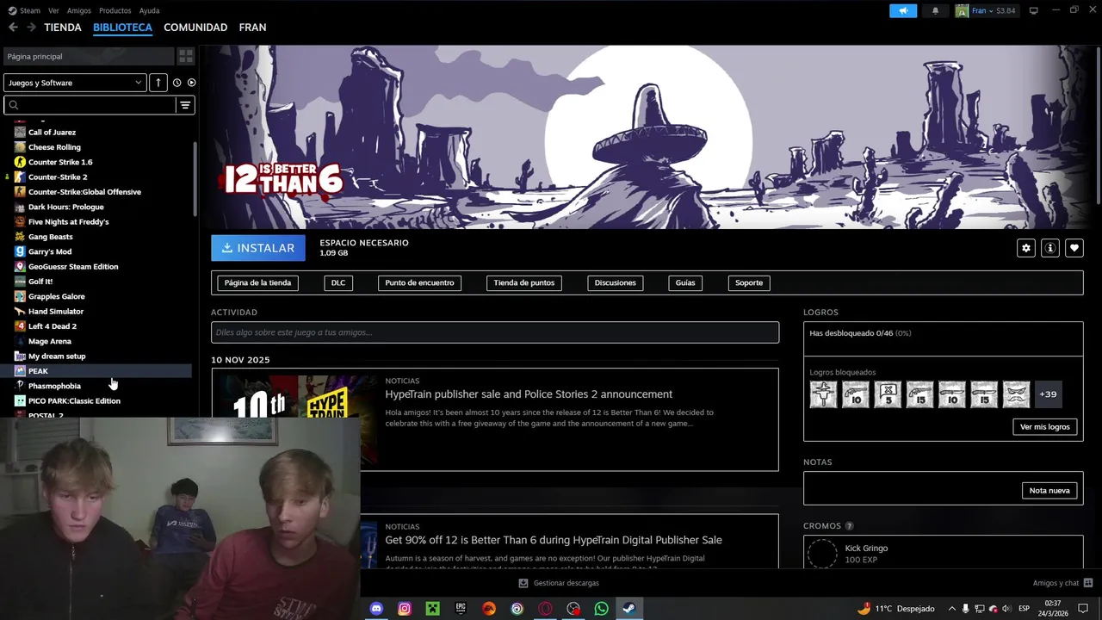Open Discord from the taskbar

(x=376, y=609)
